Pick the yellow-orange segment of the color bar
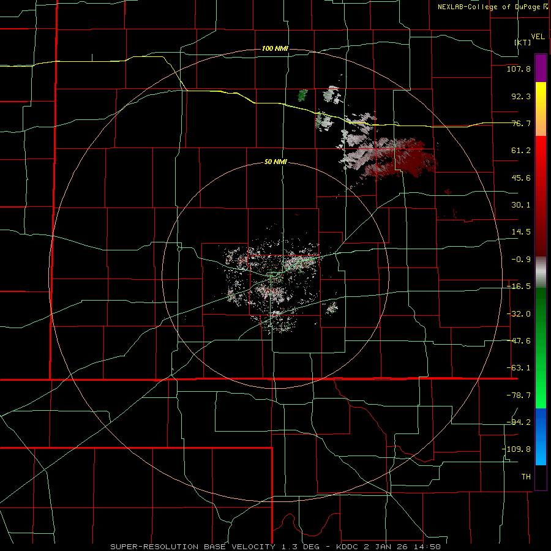 coord(541,109)
